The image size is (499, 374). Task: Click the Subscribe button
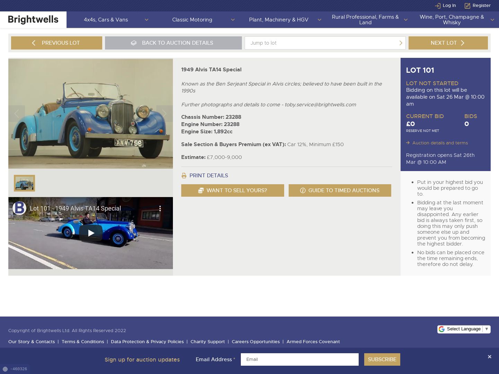click(x=382, y=359)
